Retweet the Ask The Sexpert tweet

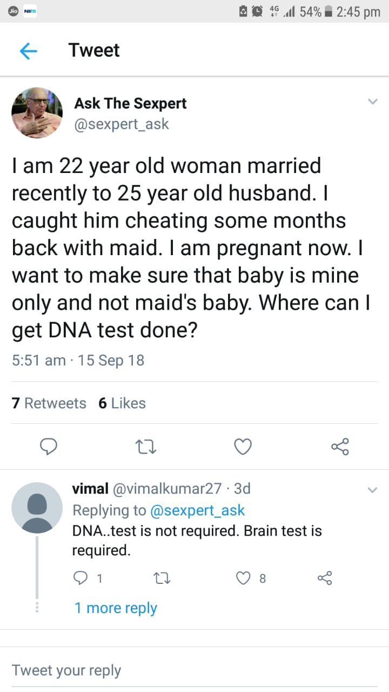click(x=145, y=447)
